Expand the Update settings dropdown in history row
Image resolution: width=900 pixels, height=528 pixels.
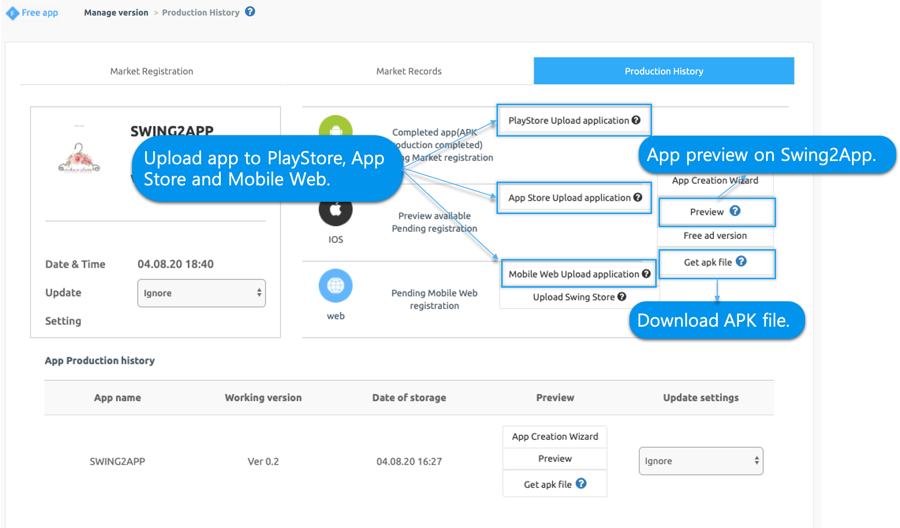coord(700,461)
